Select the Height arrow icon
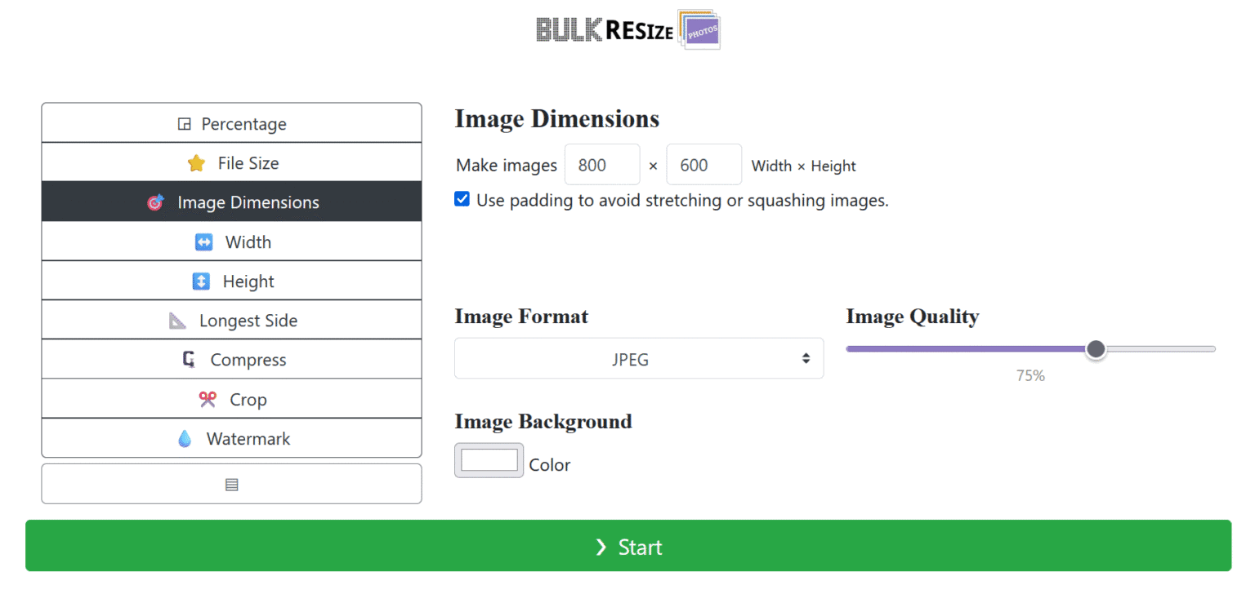Viewport: 1255px width, 616px height. click(202, 281)
